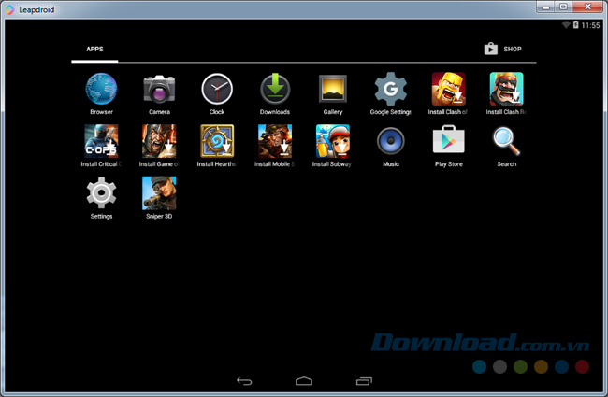Click the Wi-Fi status icon
Image resolution: width=608 pixels, height=397 pixels.
566,25
